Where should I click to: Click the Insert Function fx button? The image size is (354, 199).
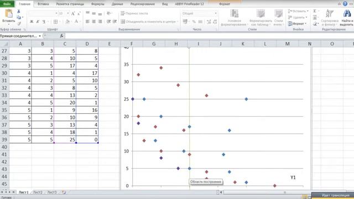[61, 36]
